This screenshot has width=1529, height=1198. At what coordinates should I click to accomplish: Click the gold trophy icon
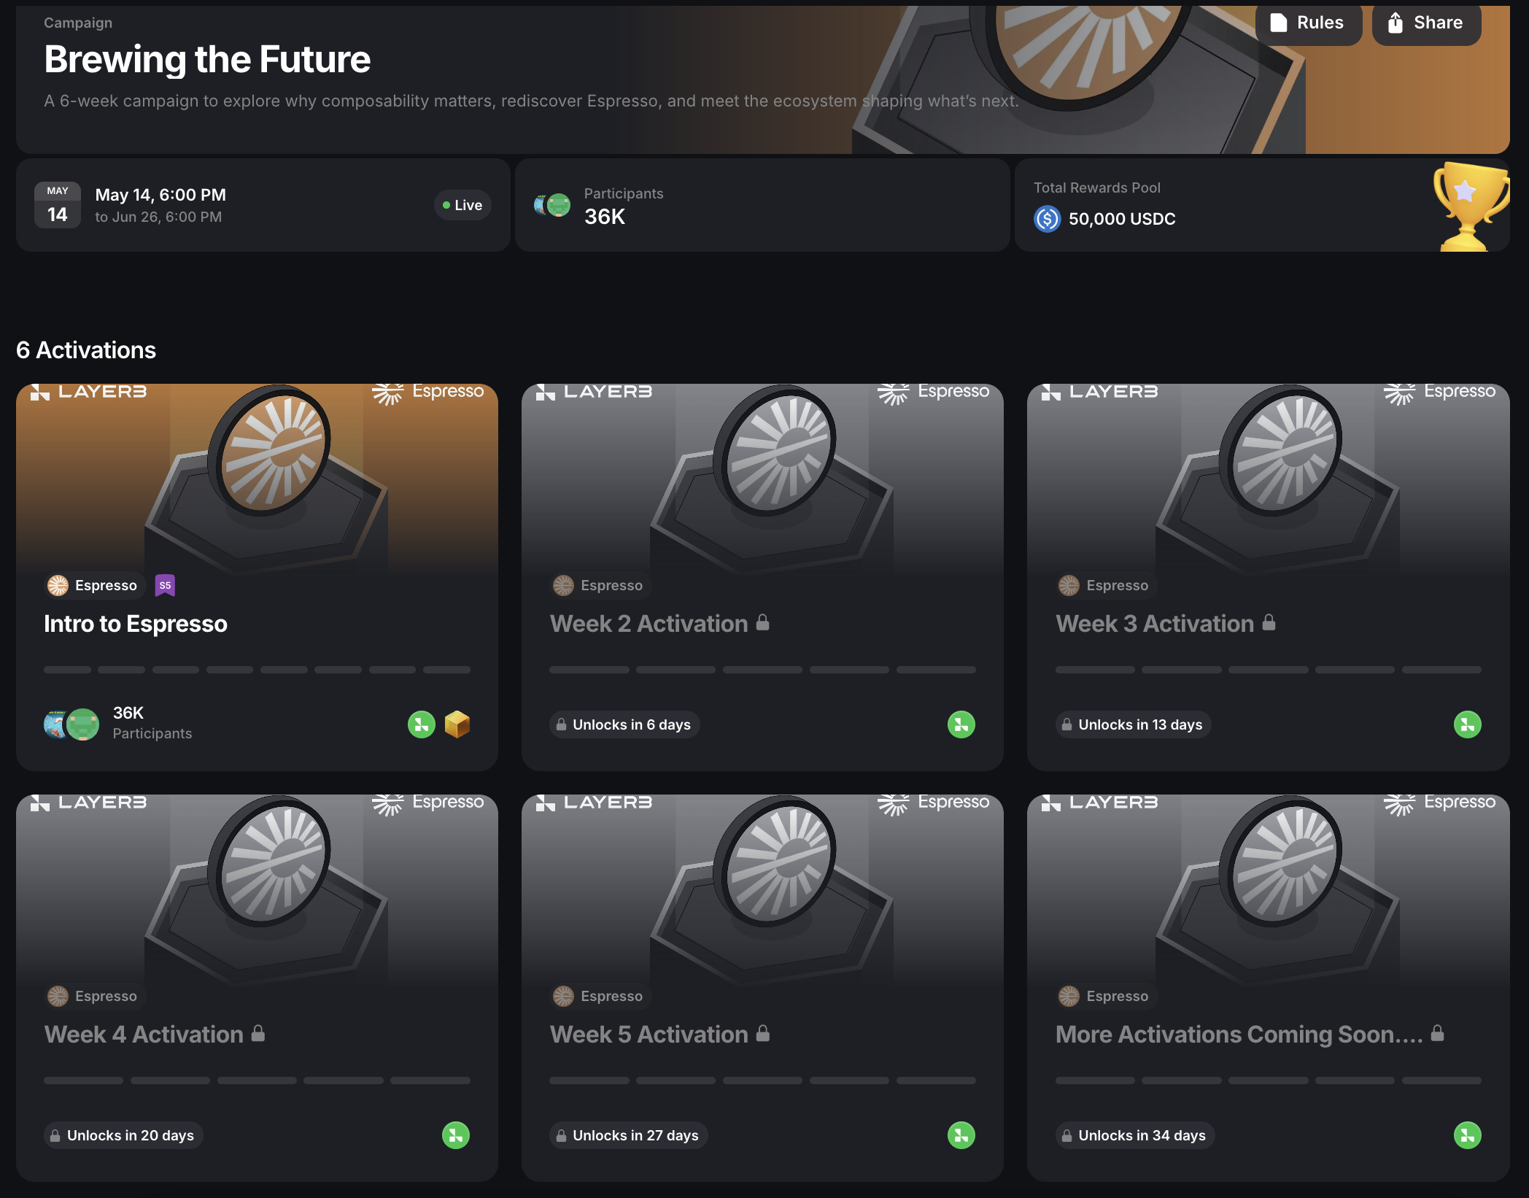point(1469,206)
